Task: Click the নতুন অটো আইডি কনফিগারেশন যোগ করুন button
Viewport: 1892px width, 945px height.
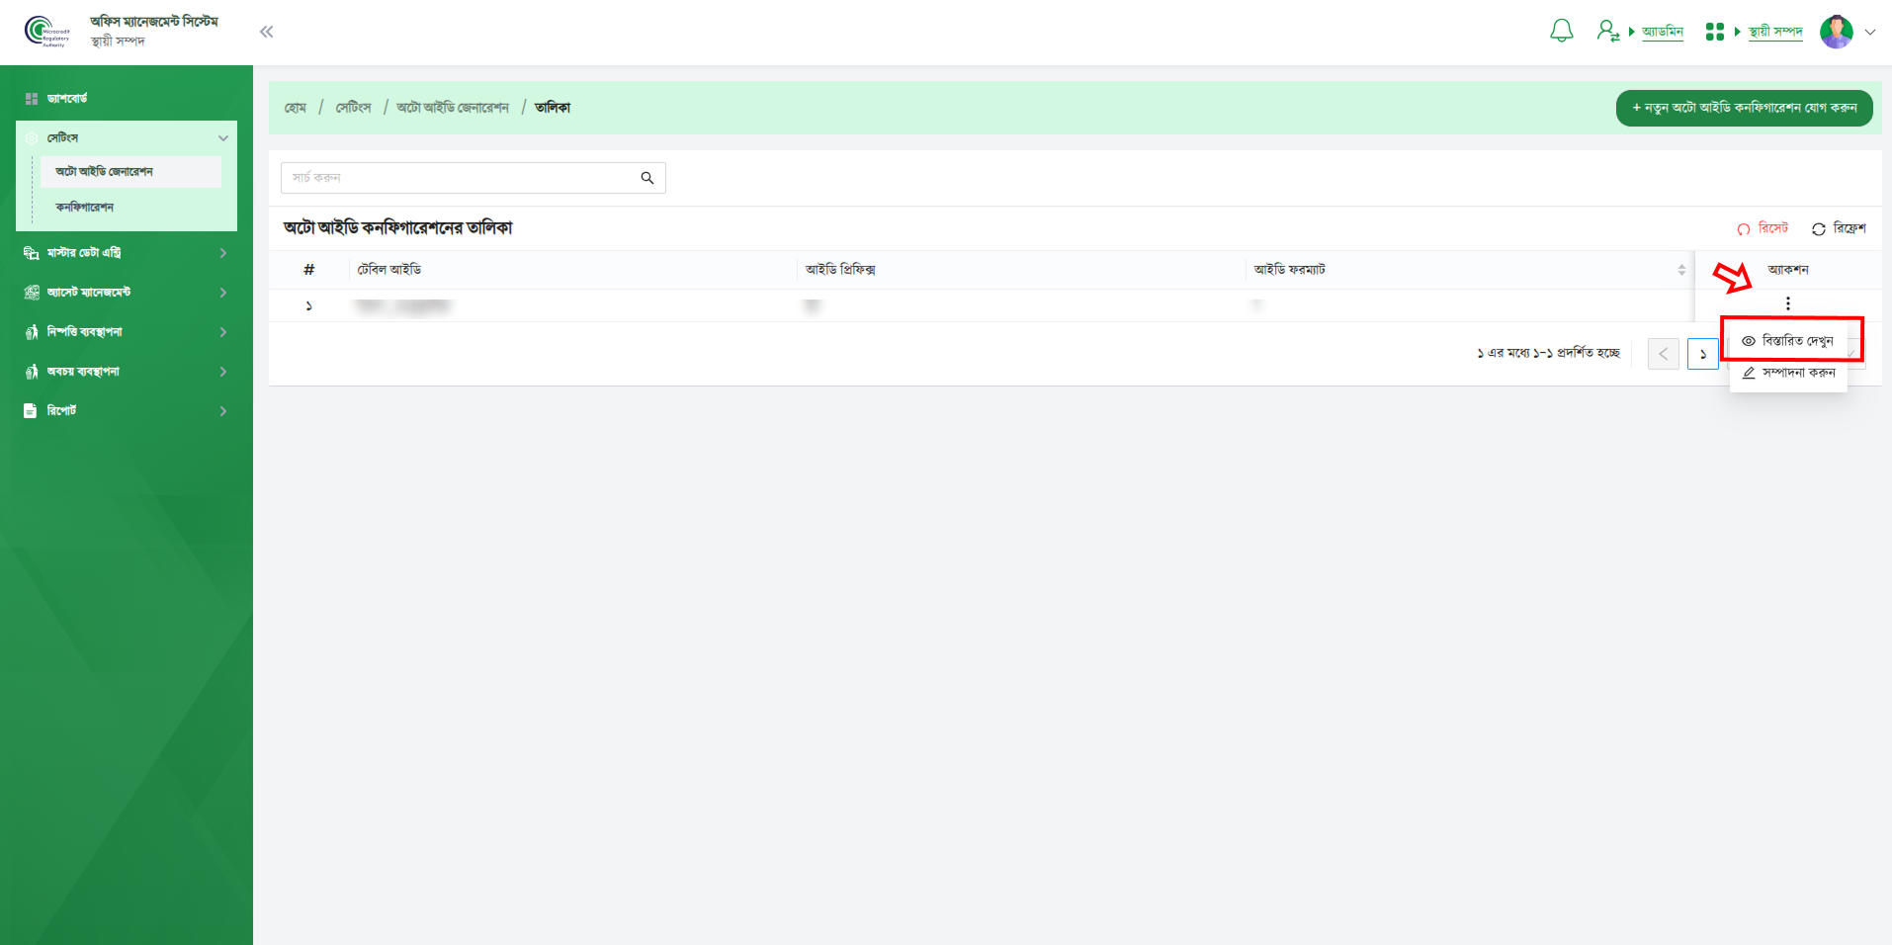Action: (1744, 108)
